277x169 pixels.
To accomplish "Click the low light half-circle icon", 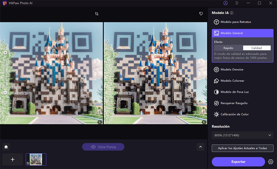I will click(216, 92).
